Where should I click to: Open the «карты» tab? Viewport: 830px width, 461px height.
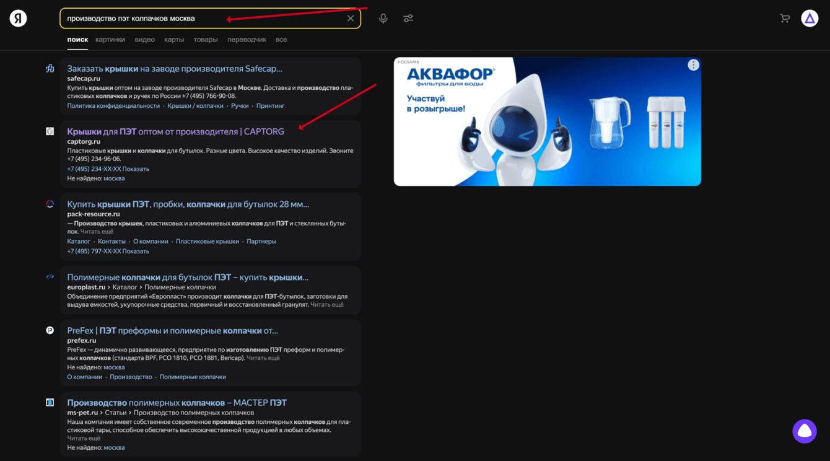point(174,40)
